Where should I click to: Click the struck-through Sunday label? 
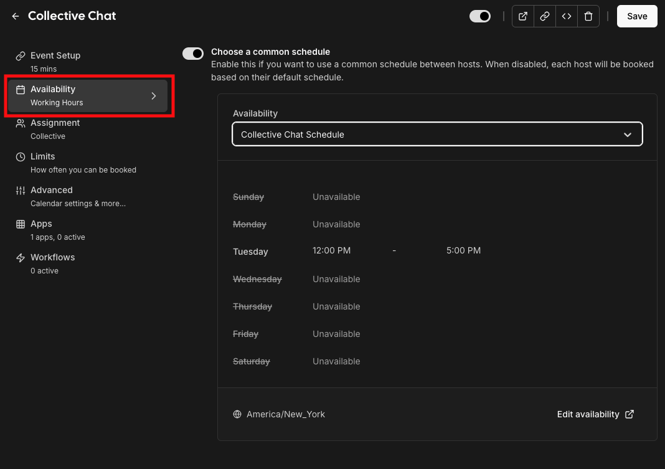pyautogui.click(x=248, y=197)
